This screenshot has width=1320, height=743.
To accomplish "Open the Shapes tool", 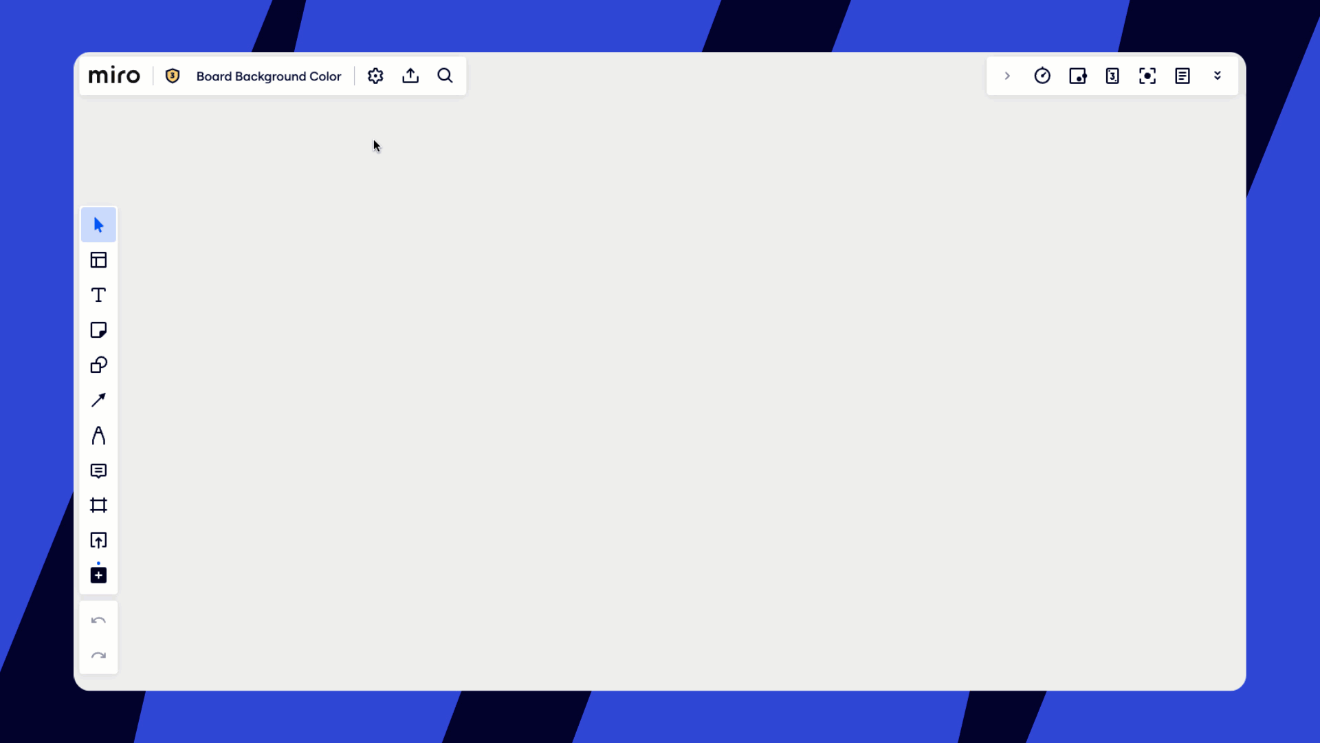I will [98, 365].
